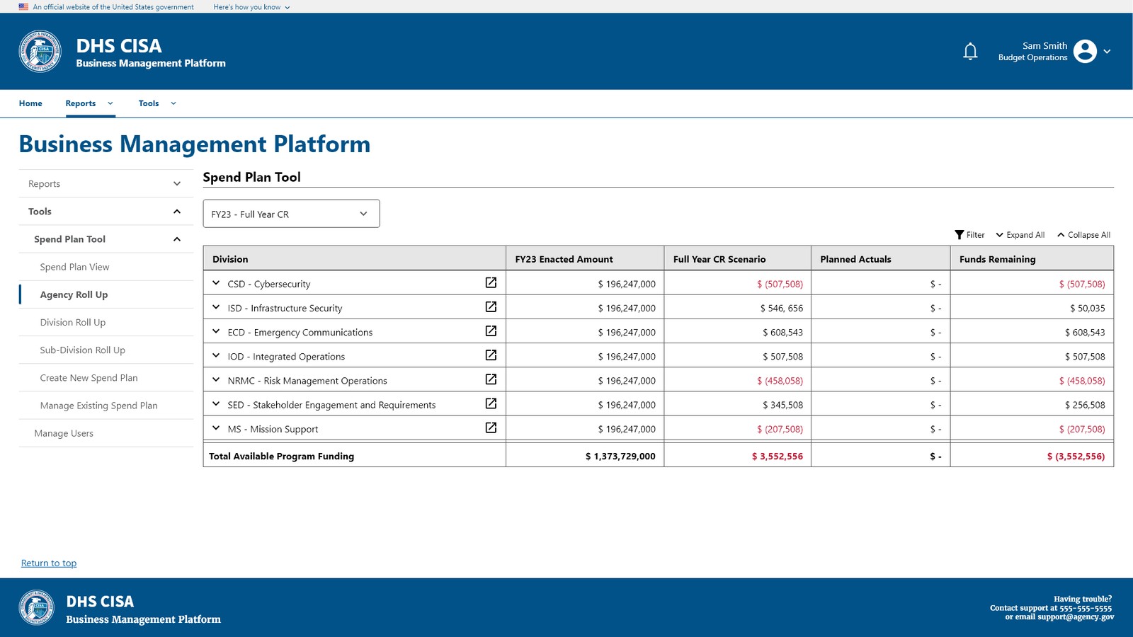The height and width of the screenshot is (637, 1133).
Task: Collapse the Spend Plan Tool sidebar group
Action: point(106,239)
